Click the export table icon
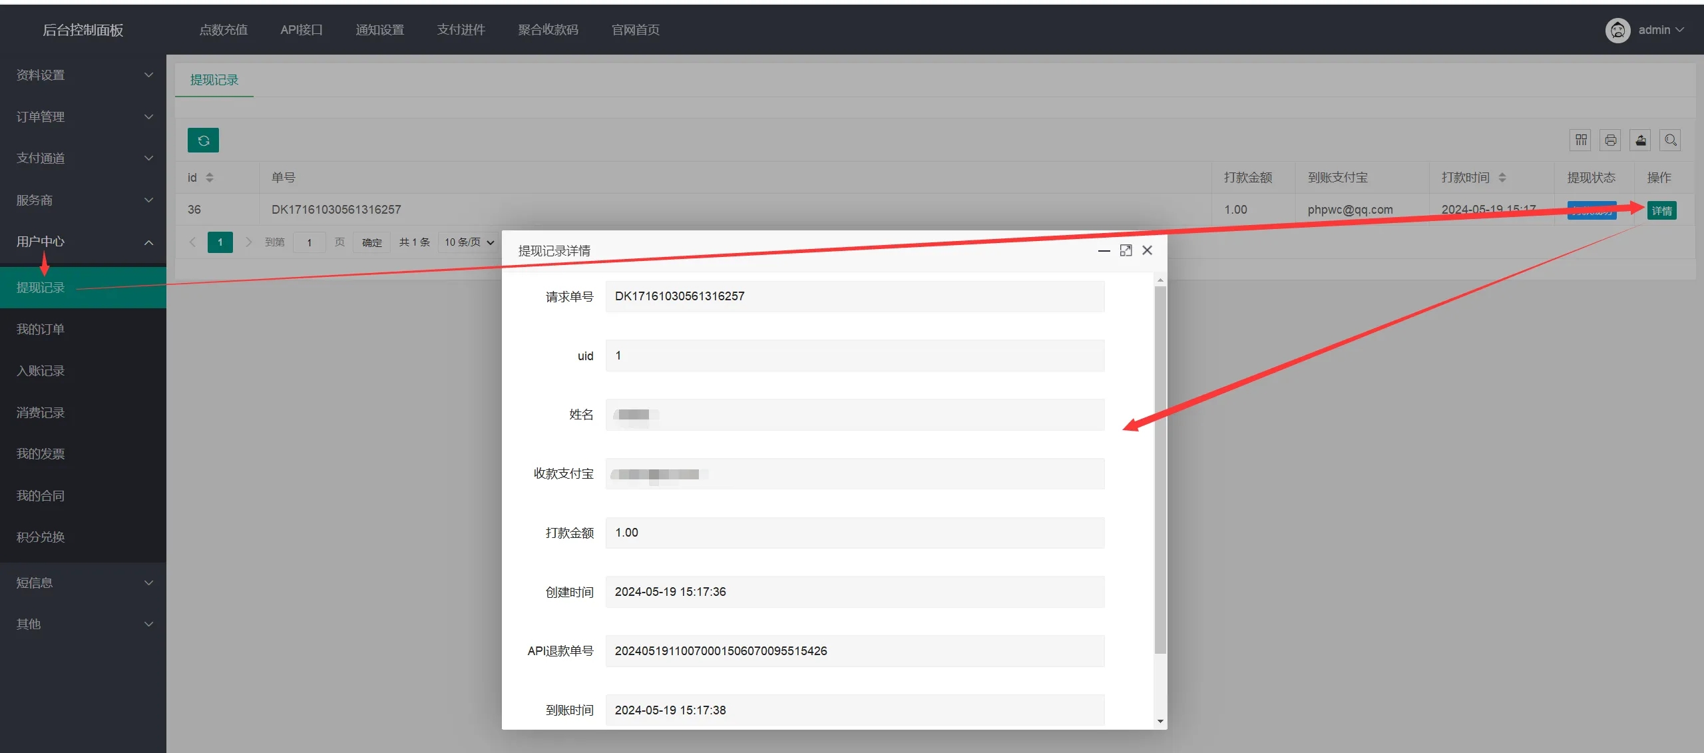Screen dimensions: 1704x753 pyautogui.click(x=1641, y=140)
